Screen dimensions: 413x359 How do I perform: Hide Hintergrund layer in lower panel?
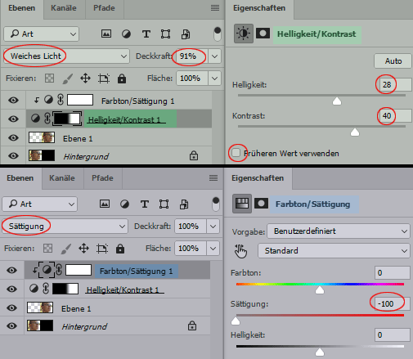pos(11,325)
